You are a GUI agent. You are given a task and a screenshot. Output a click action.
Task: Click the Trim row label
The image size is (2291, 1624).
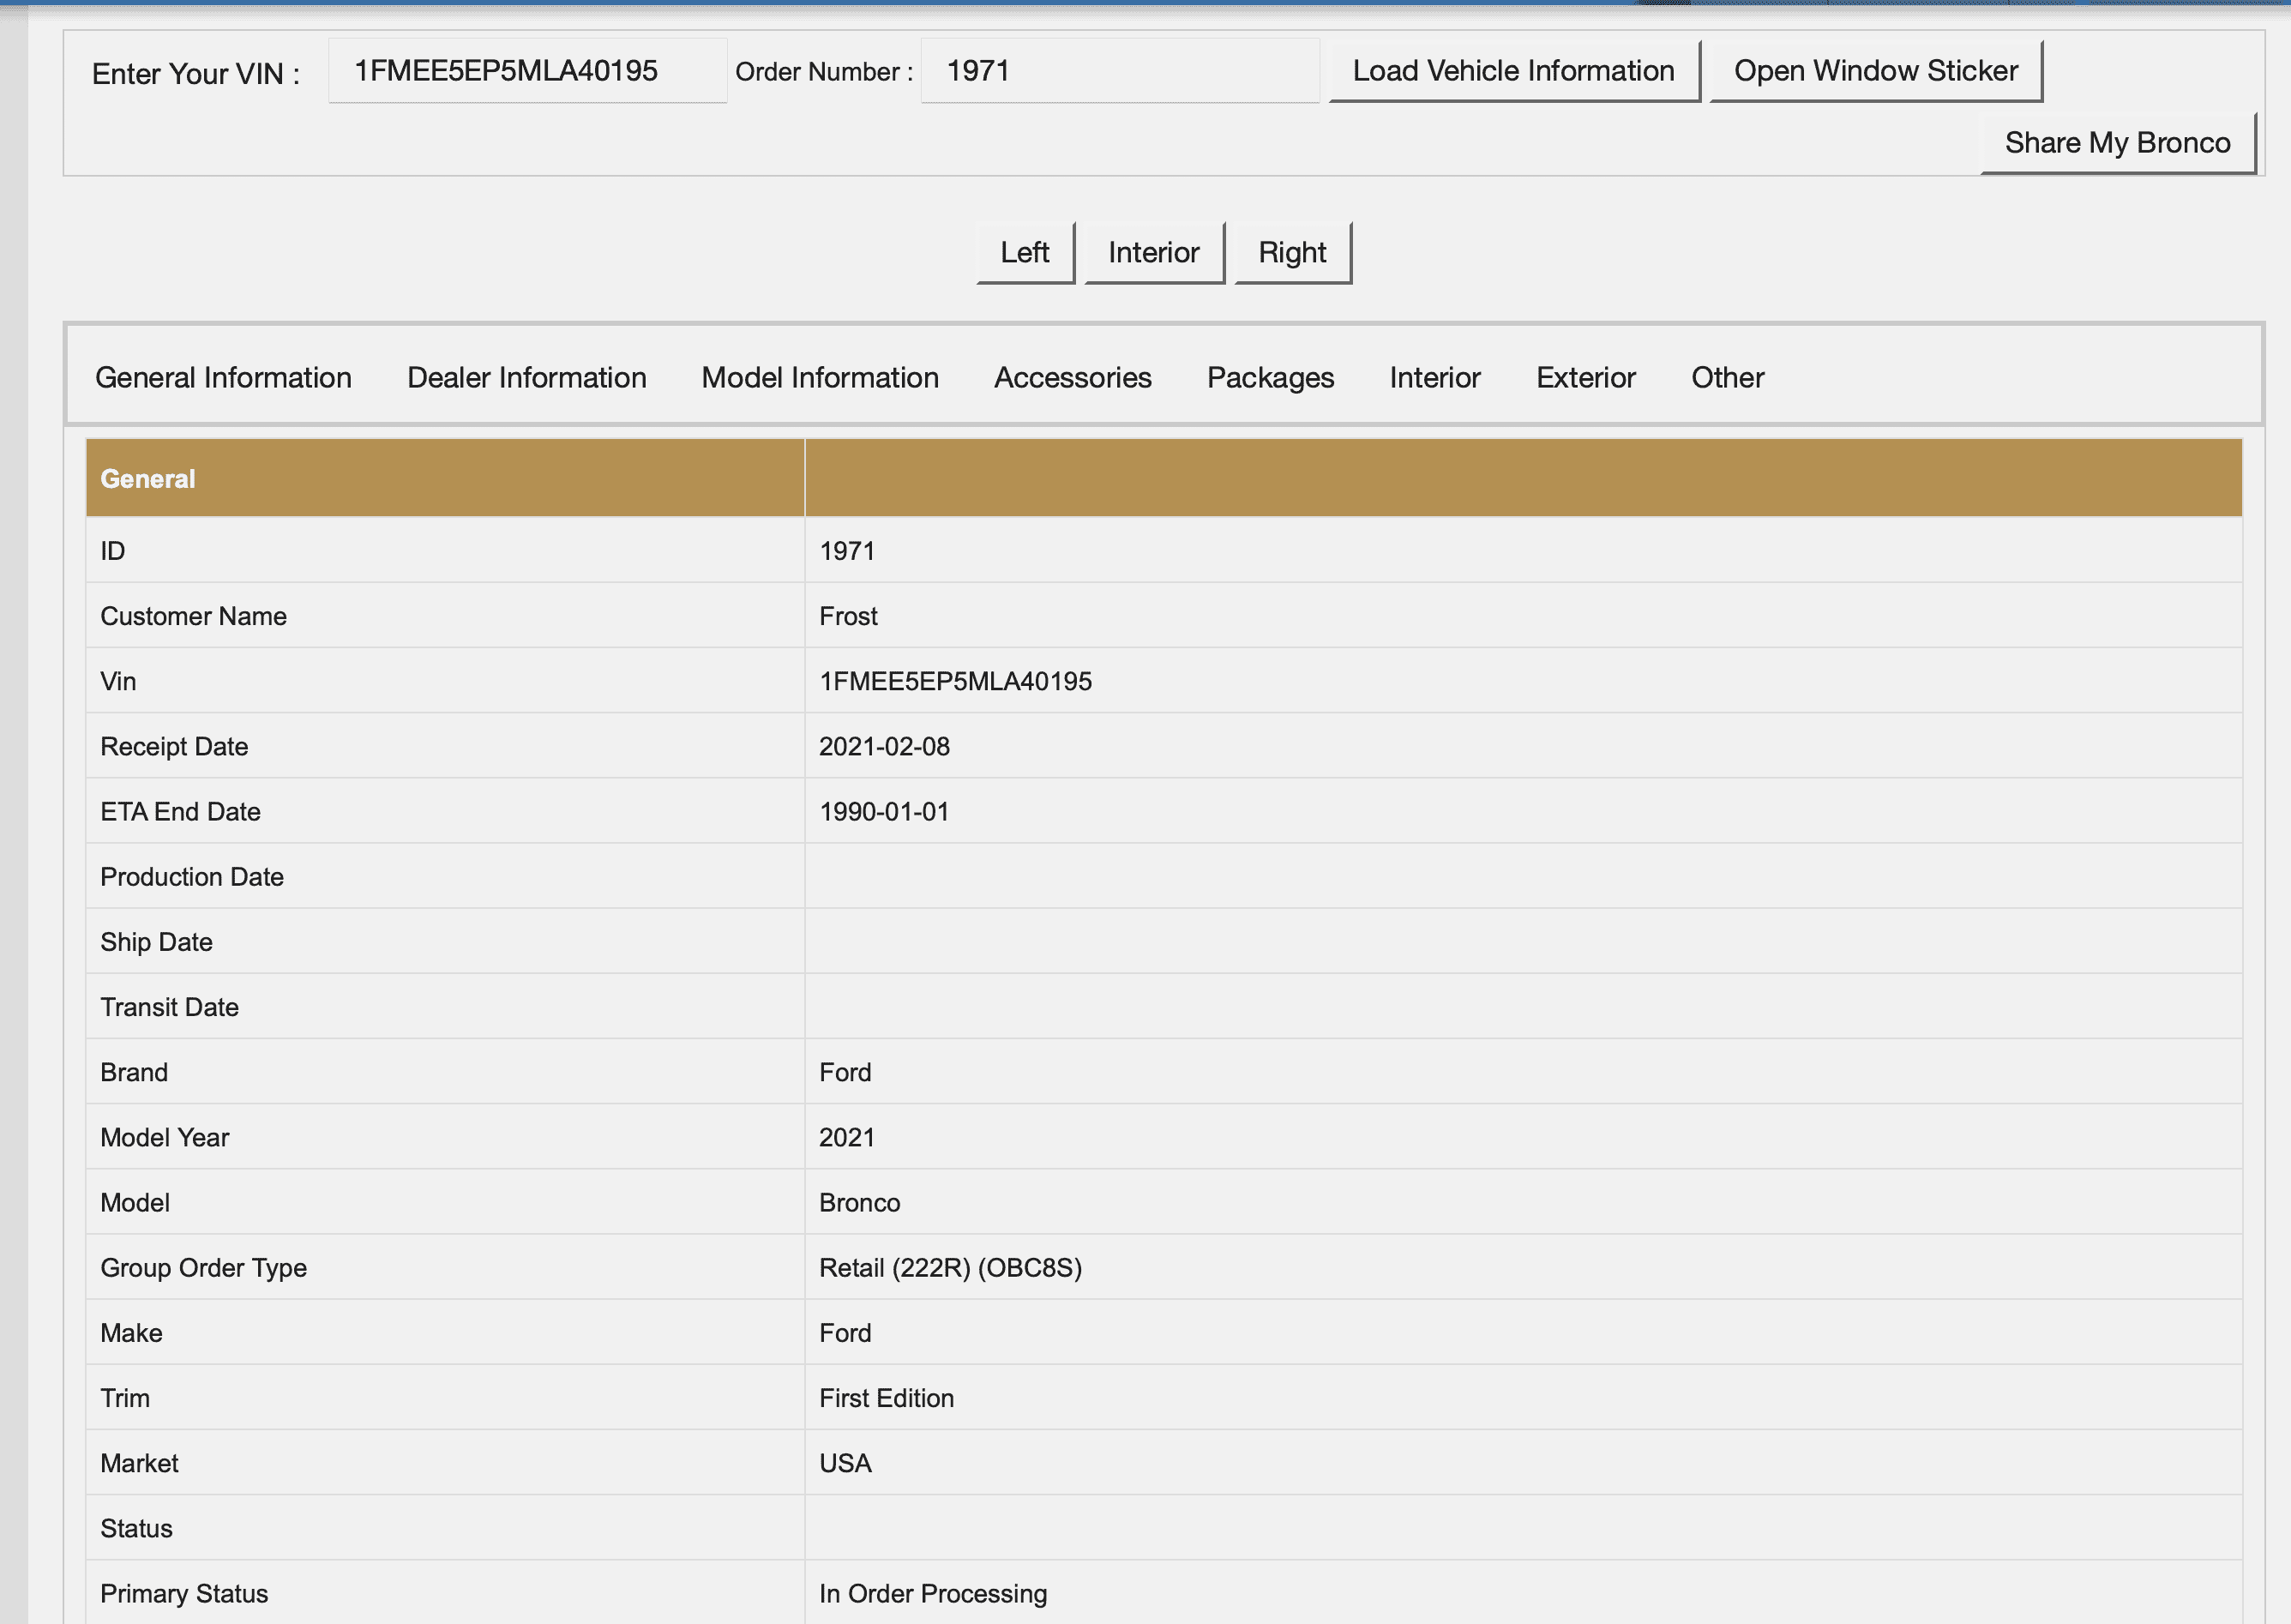tap(125, 1398)
